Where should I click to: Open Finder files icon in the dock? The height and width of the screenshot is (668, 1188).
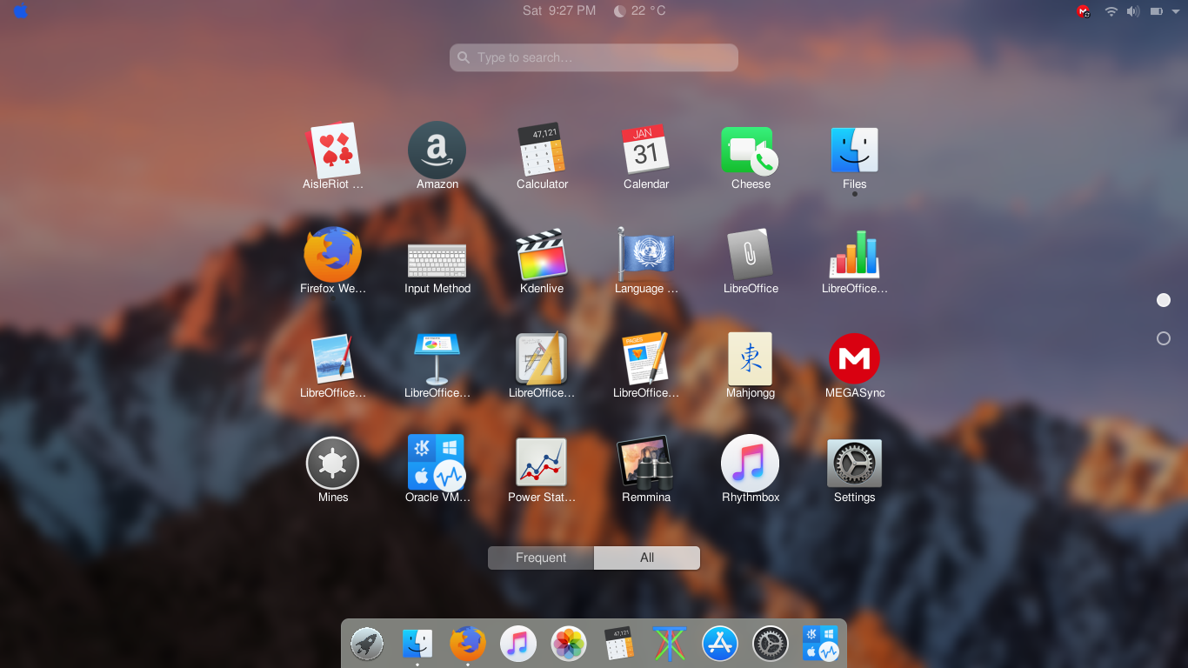[x=417, y=645]
